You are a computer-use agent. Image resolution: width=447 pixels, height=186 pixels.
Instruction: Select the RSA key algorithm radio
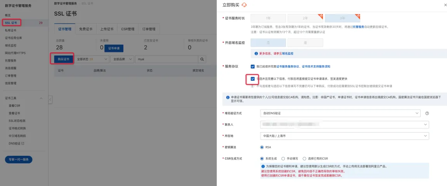click(x=262, y=147)
